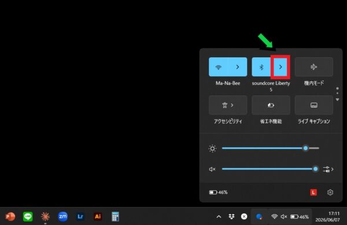Open the orange starburst app in taskbar
347x225 pixels.
point(45,216)
